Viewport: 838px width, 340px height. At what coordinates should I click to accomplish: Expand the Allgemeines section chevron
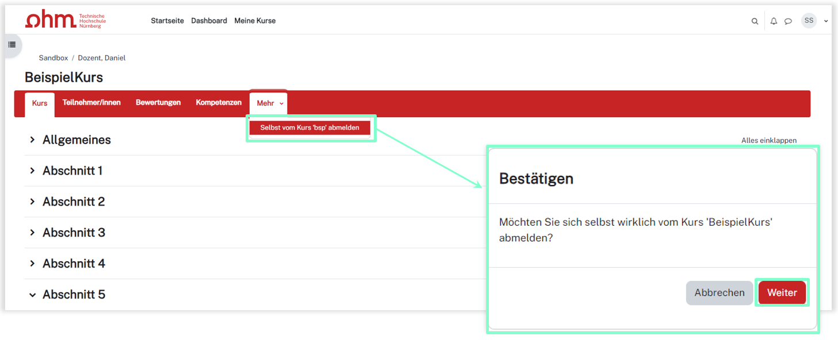point(32,140)
